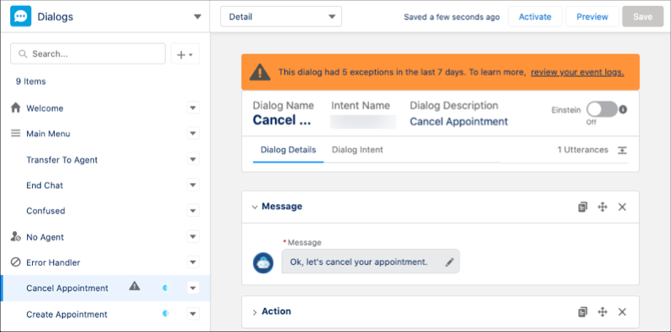
Task: Open the End Chat row dropdown
Action: point(193,185)
